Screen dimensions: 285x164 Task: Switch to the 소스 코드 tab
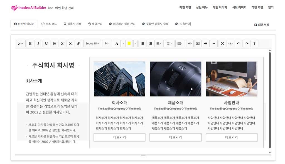(x=49, y=24)
